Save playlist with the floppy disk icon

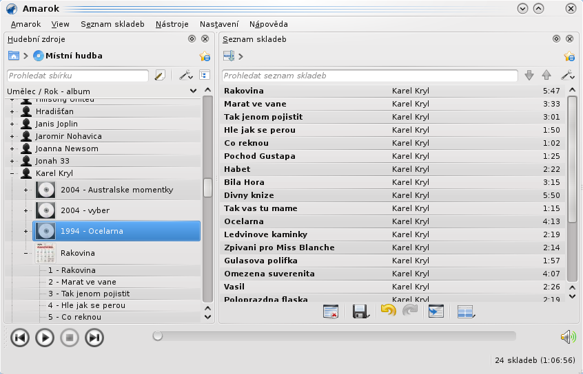360,311
